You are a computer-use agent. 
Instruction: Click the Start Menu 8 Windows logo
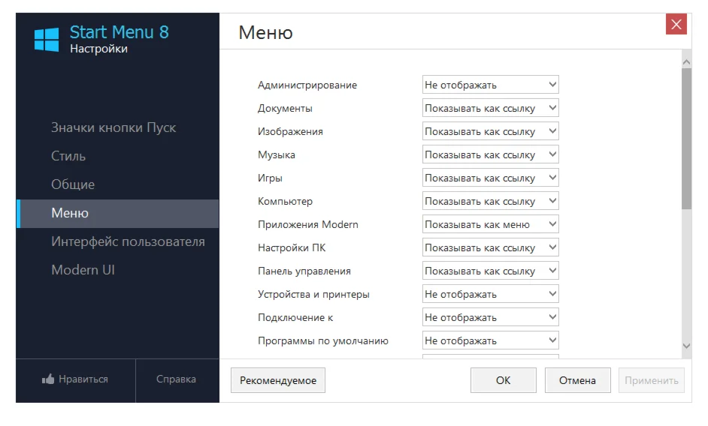click(47, 40)
